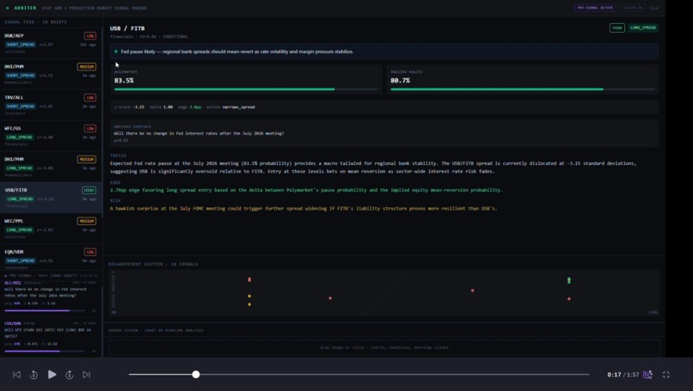
Task: Open the DHI/PHM LONG_SPREAD signal brief
Action: point(51,167)
